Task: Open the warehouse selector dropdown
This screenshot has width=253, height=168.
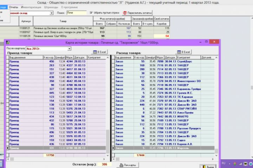Action: pyautogui.click(x=51, y=13)
